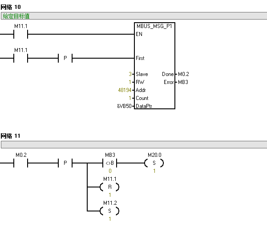The image size is (267, 227).
Task: Click the Done pin label on the block
Action: coord(168,74)
